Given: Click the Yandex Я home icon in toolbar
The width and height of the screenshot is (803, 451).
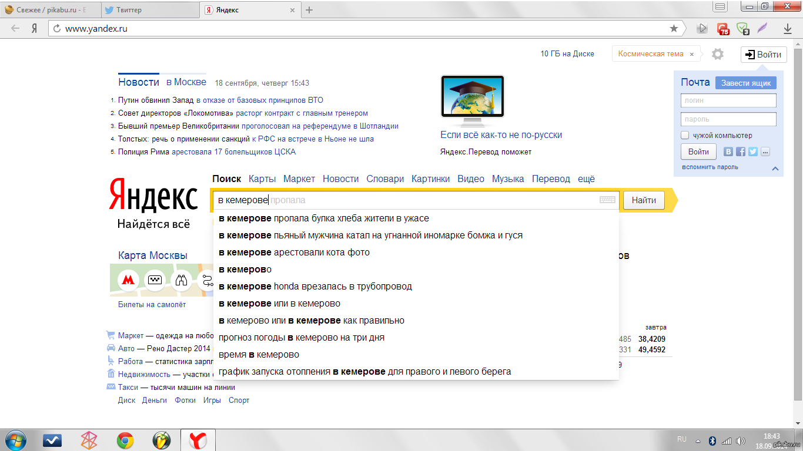Looking at the screenshot, I should [x=35, y=28].
